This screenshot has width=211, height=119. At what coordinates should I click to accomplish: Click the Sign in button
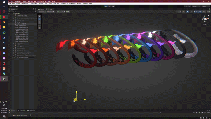[x=12, y=6]
